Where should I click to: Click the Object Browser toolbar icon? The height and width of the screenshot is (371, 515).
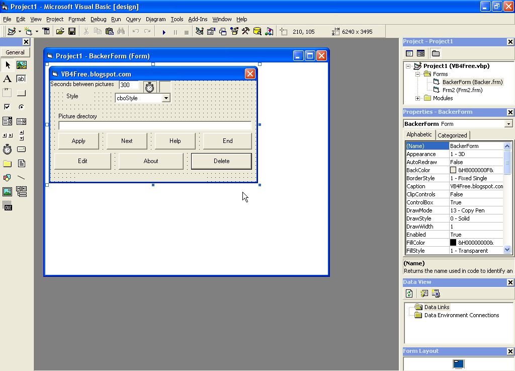click(x=234, y=31)
